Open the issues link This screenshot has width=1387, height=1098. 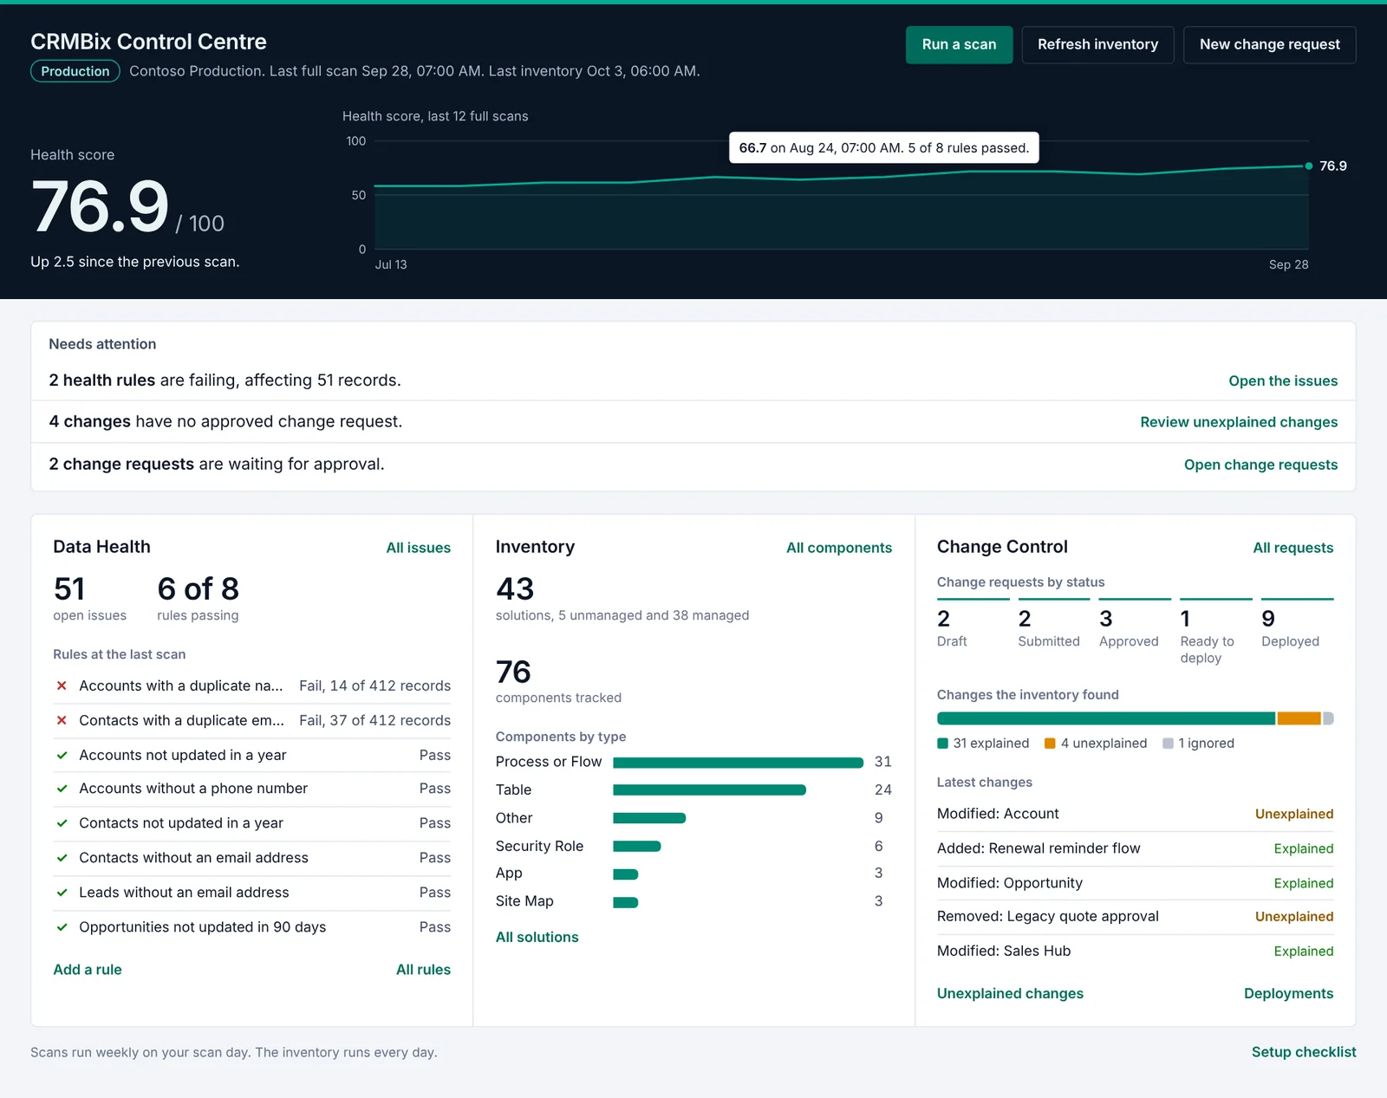1283,380
